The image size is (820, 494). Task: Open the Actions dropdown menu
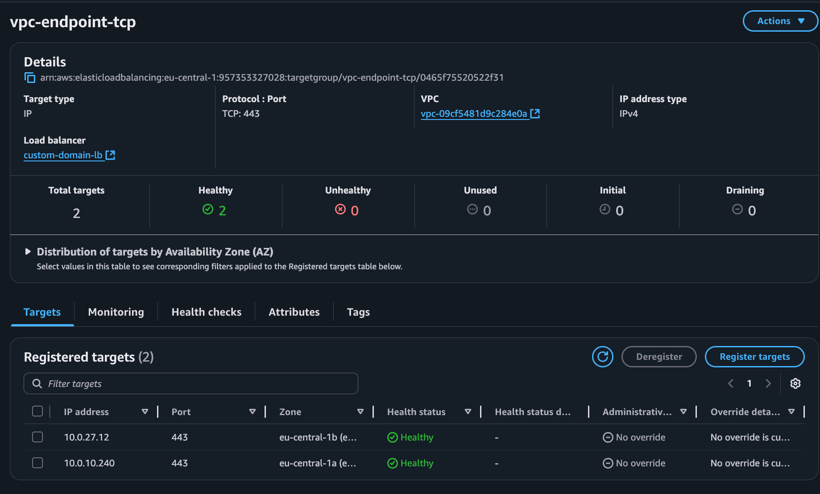tap(780, 21)
